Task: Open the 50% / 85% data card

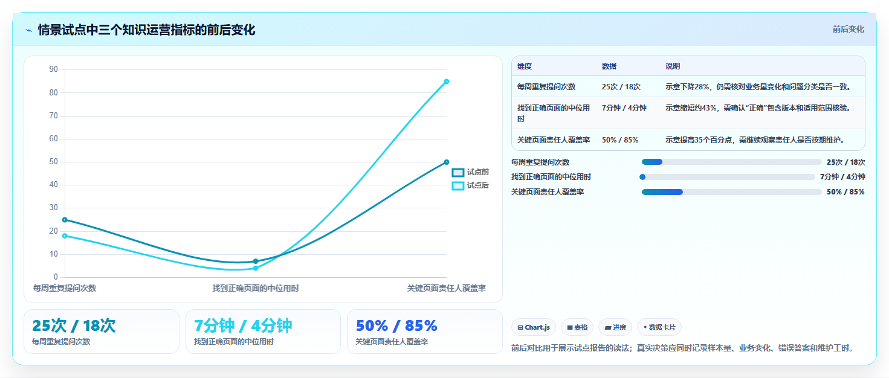Action: click(x=425, y=332)
